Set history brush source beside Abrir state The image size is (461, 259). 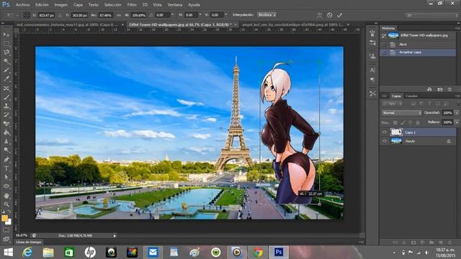pos(384,45)
